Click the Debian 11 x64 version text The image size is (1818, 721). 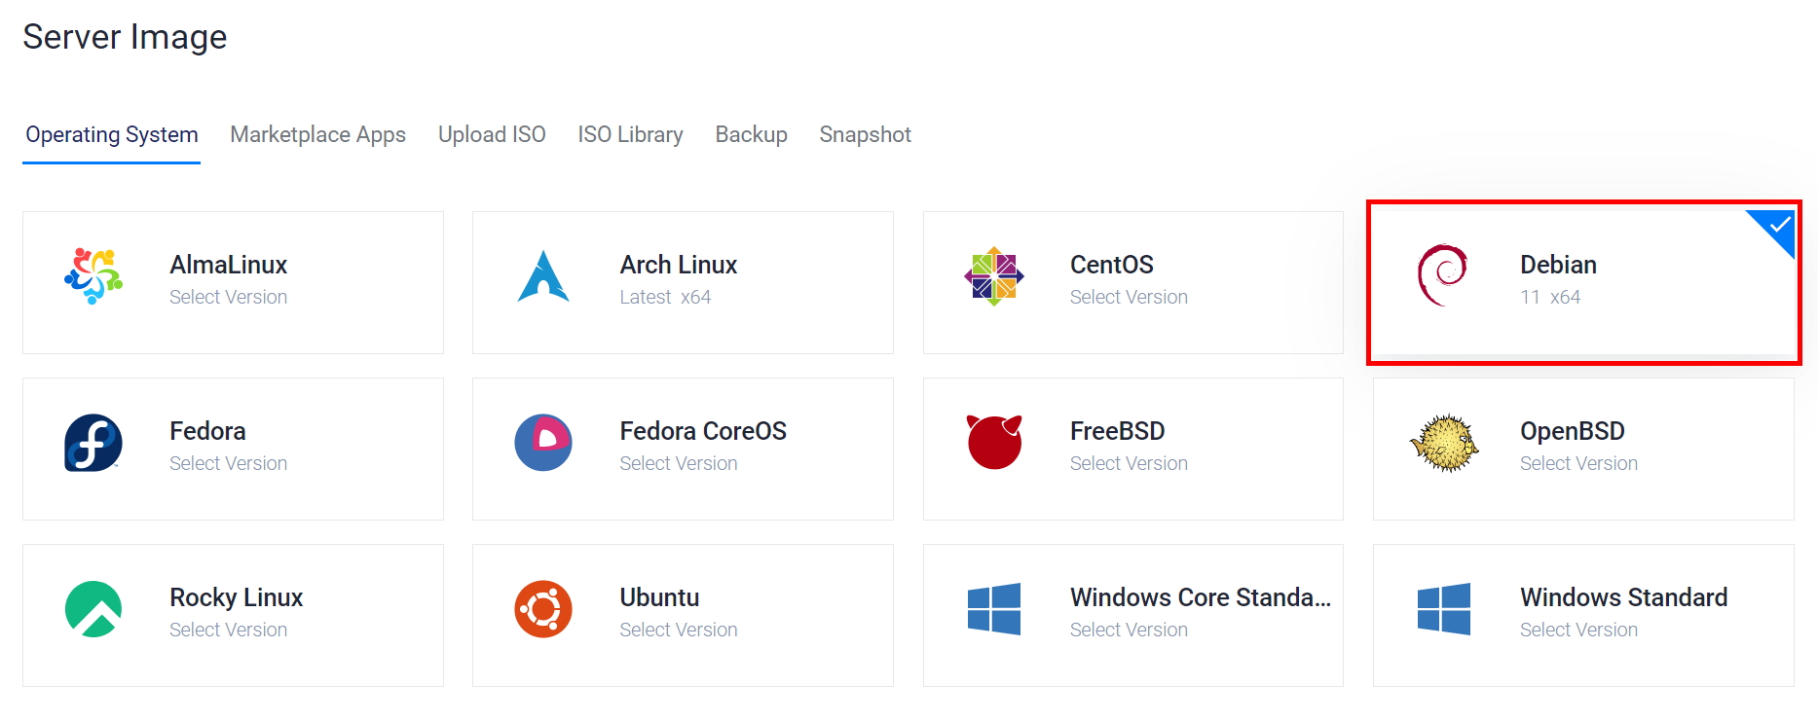point(1550,297)
